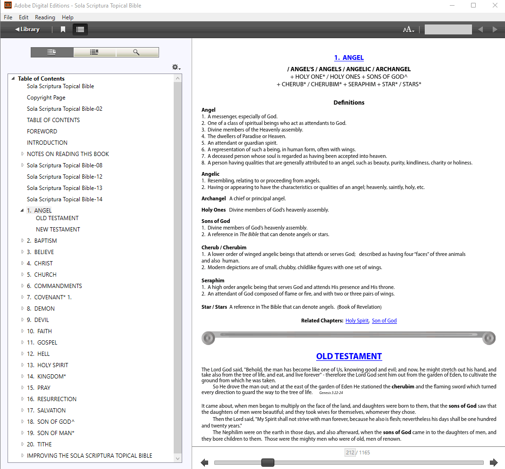Select 12. HELL in contents
The image size is (505, 469).
[x=38, y=354]
